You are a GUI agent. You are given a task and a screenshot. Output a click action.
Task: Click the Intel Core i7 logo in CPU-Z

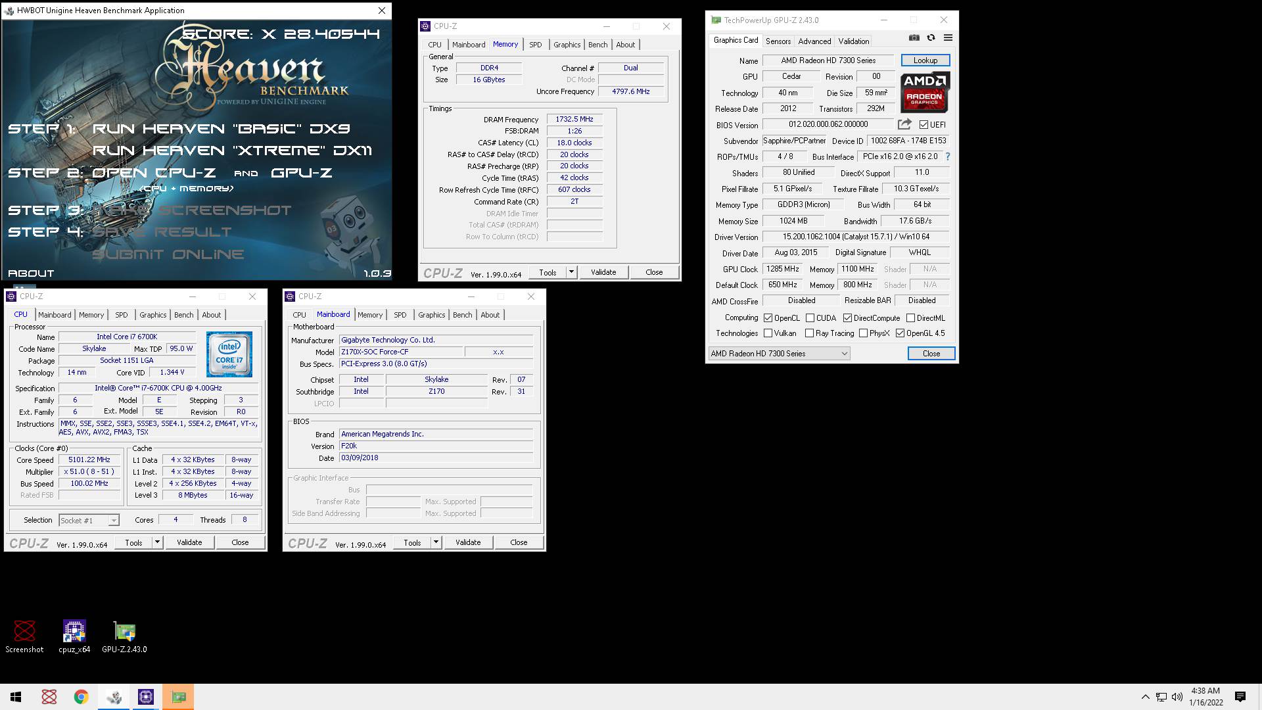(x=229, y=354)
